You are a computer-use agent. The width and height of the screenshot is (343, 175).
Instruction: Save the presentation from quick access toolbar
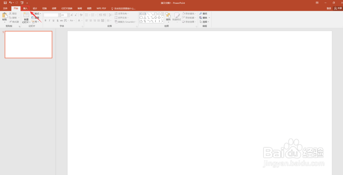pos(5,3)
